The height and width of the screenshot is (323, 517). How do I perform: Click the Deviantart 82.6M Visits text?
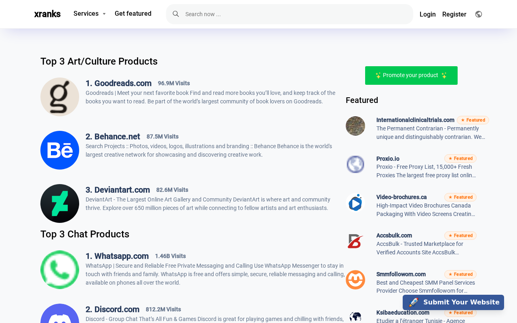tap(172, 190)
